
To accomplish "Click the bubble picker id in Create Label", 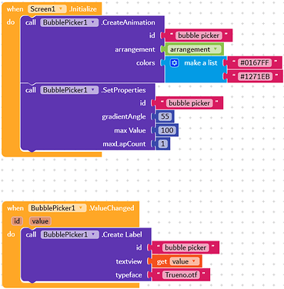I will [185, 247].
